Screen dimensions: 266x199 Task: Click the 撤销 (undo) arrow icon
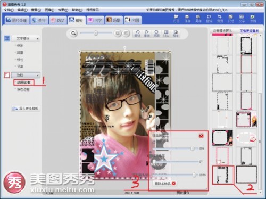(137, 33)
